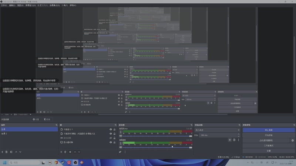The width and height of the screenshot is (296, 166).
Task: Mute the 桌面音频 audio channel
Action: pyautogui.click(x=121, y=147)
